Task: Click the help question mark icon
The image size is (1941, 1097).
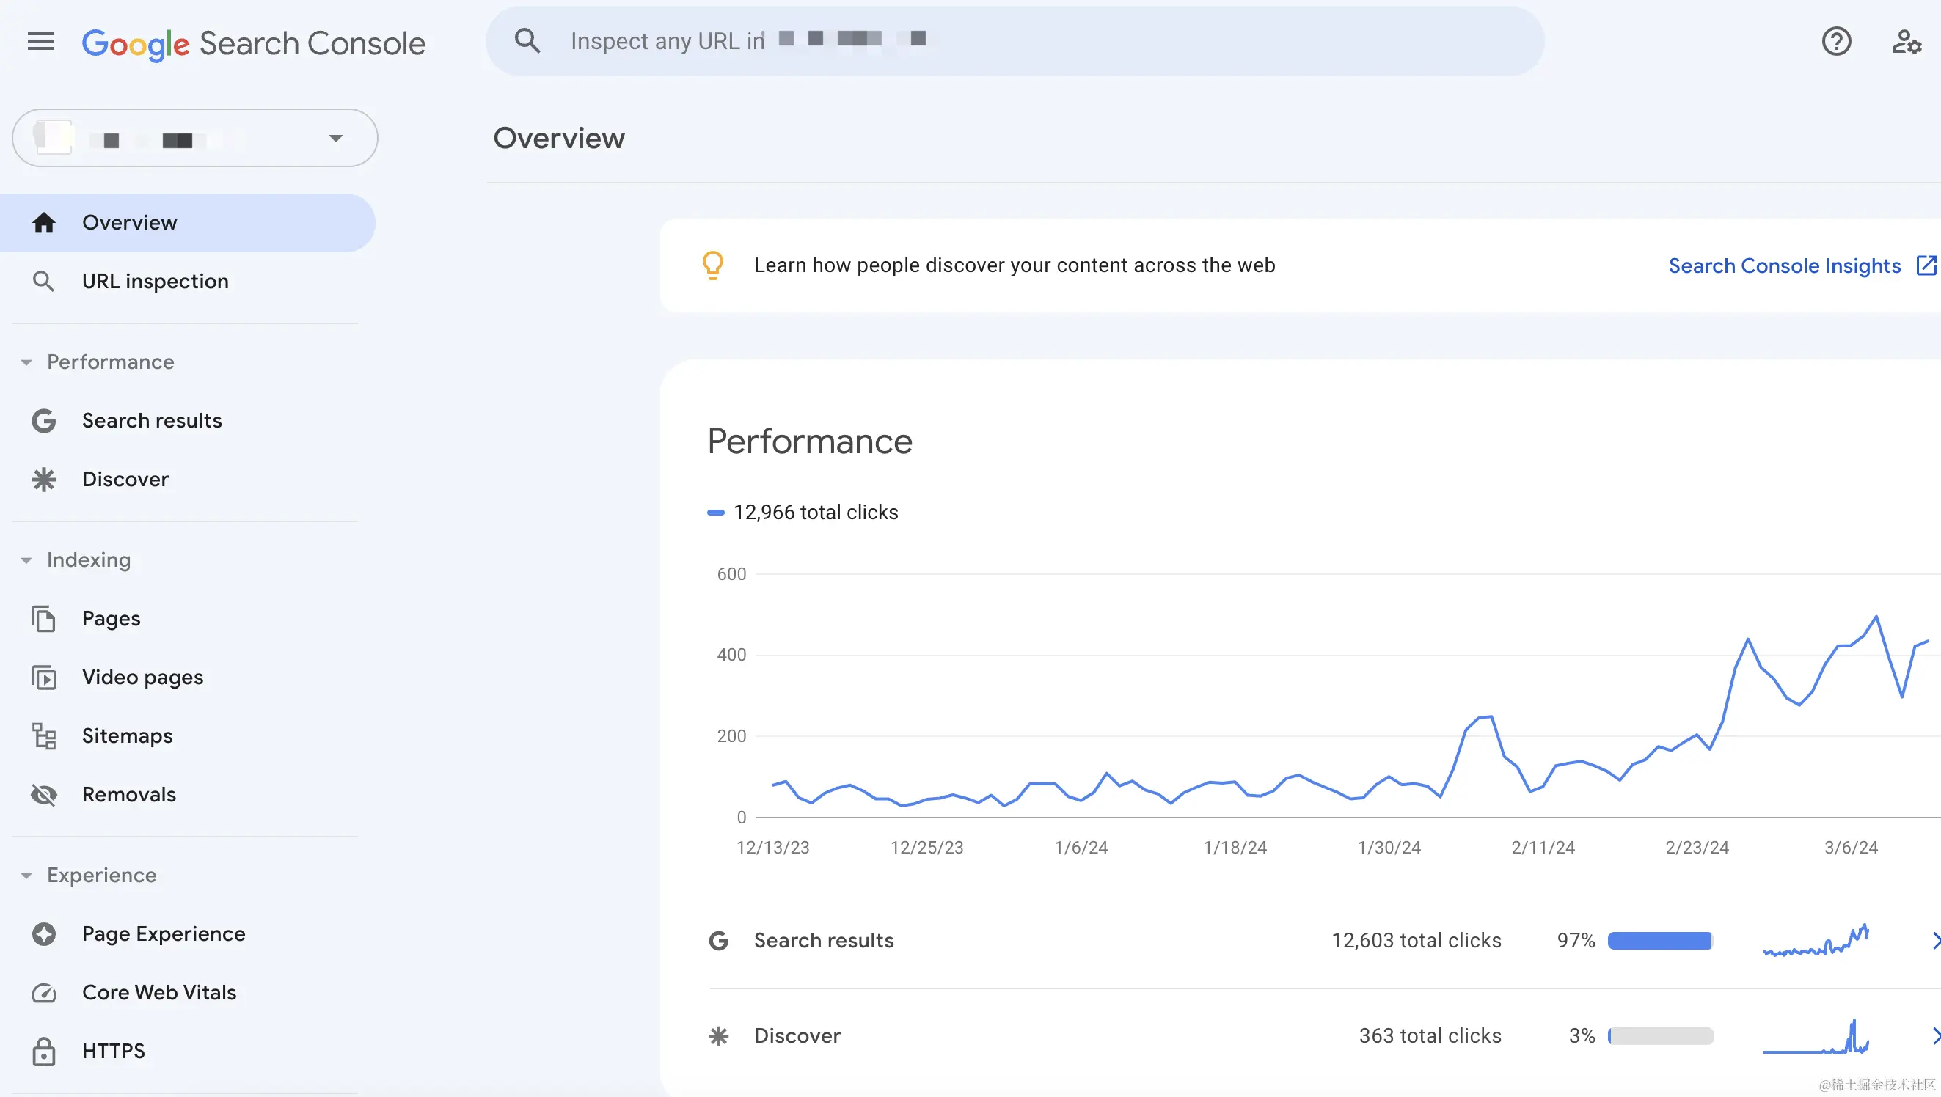Action: pyautogui.click(x=1835, y=42)
